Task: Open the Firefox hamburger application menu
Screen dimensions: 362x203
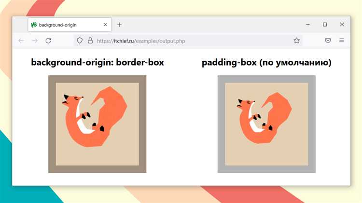Action: point(342,41)
